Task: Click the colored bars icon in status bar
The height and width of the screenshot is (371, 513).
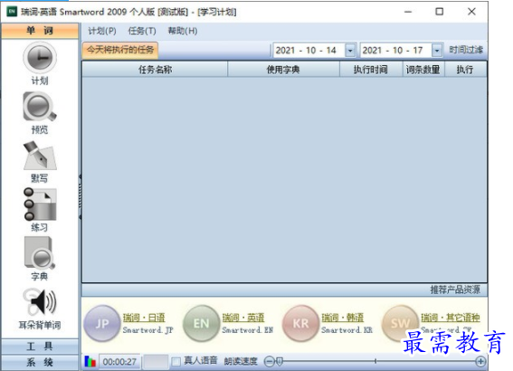Action: (90, 361)
